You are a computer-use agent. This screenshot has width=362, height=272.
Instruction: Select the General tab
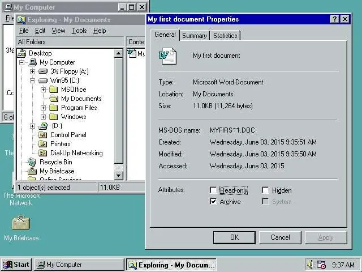click(165, 35)
